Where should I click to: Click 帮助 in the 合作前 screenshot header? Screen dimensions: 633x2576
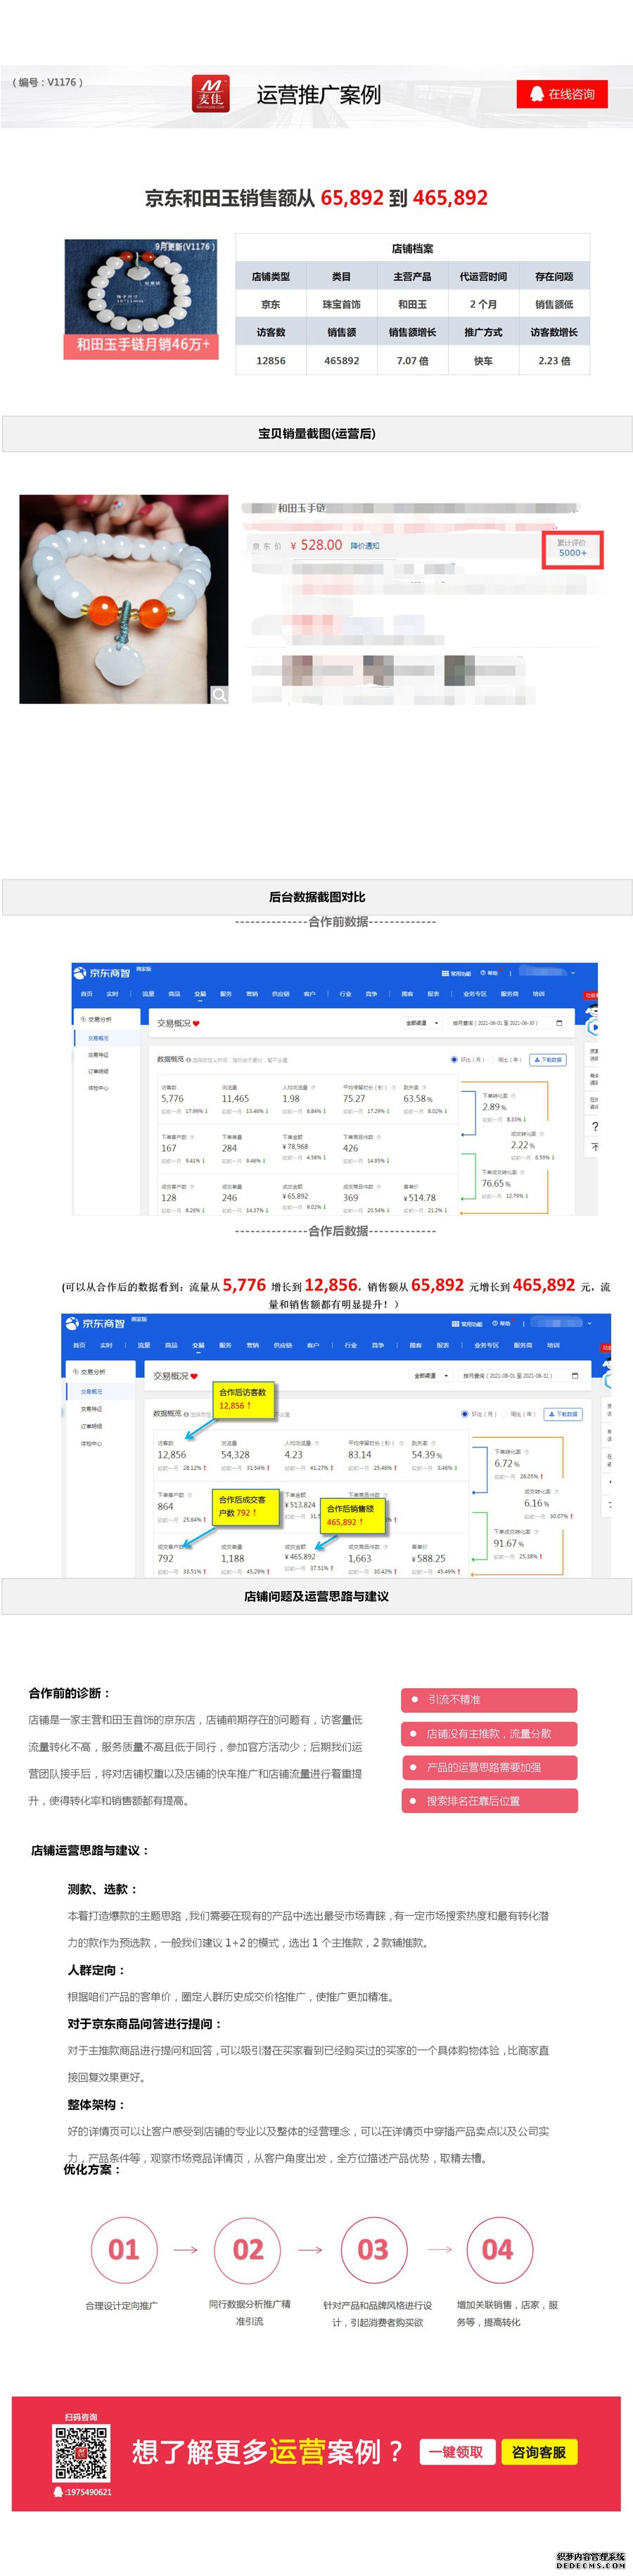pos(490,972)
